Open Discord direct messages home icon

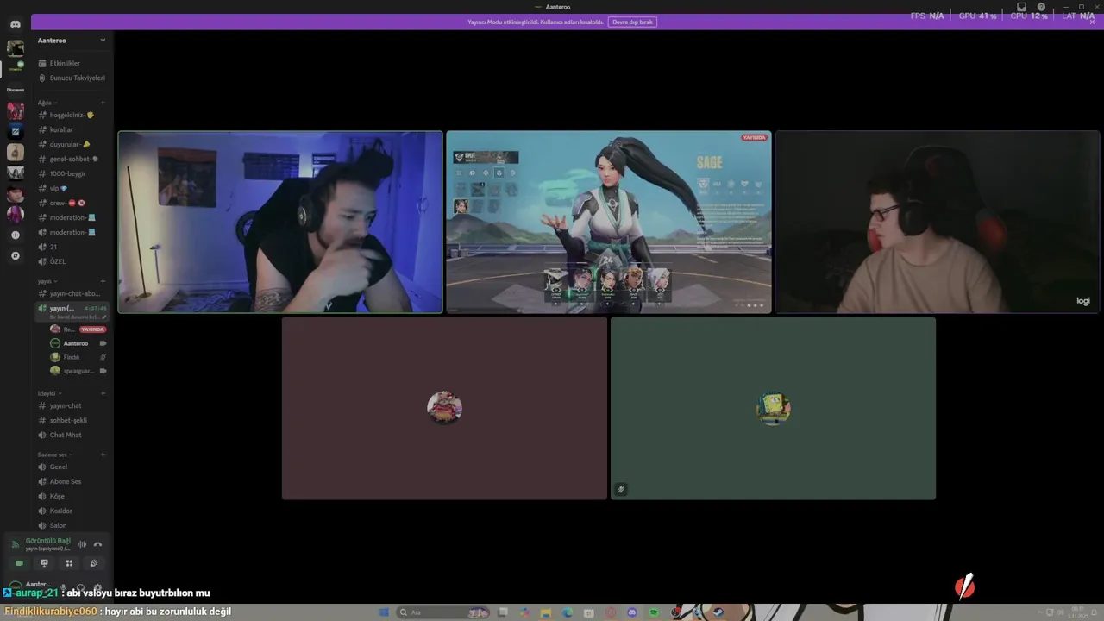click(16, 24)
